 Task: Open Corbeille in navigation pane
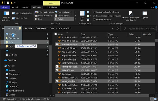pyautogui.click(x=11, y=55)
